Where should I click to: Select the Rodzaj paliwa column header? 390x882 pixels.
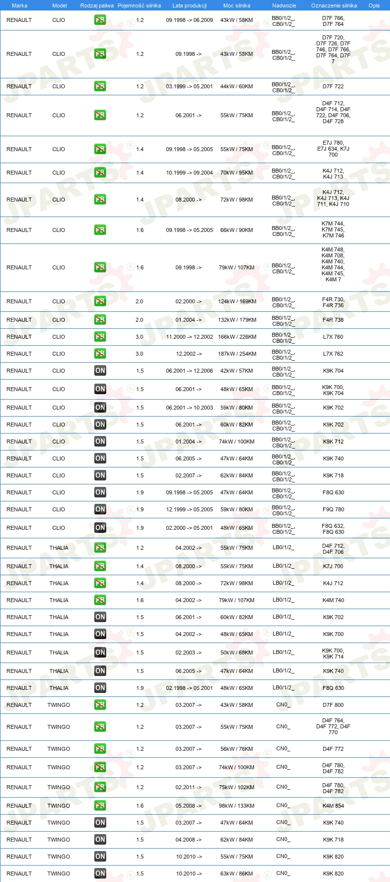(97, 5)
